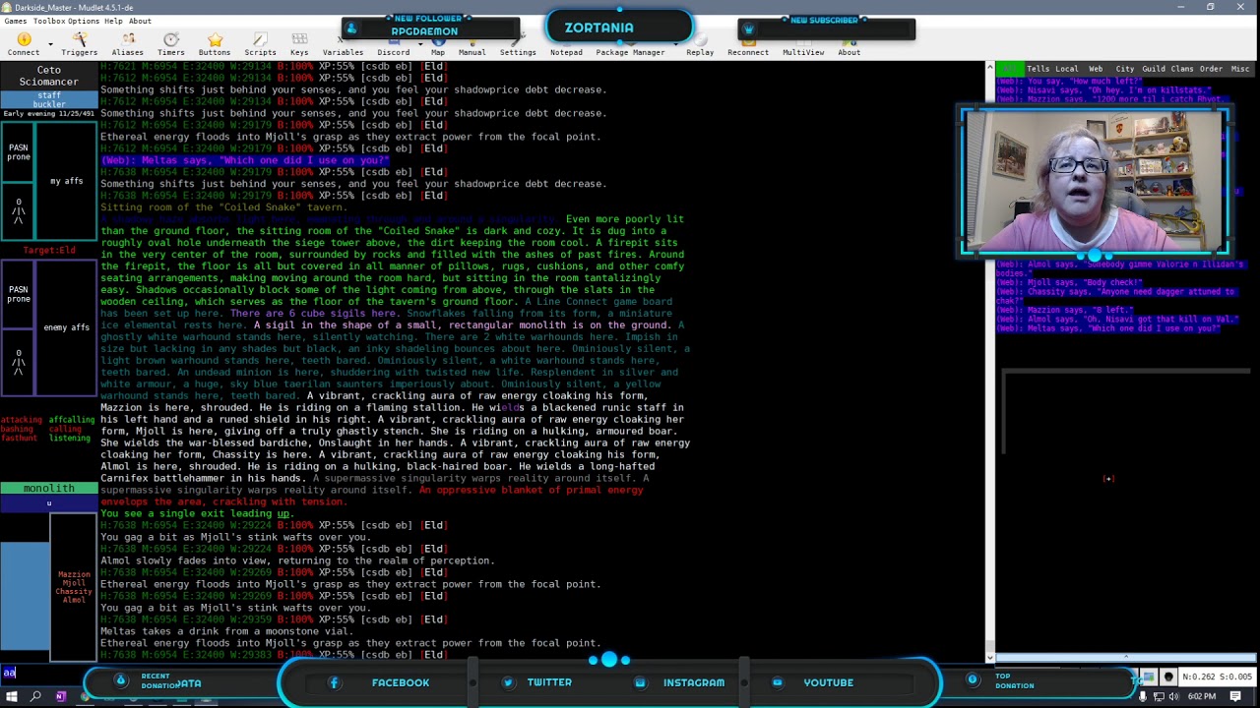Switch to the Local chat tab
This screenshot has height=708, width=1260.
tap(1066, 69)
